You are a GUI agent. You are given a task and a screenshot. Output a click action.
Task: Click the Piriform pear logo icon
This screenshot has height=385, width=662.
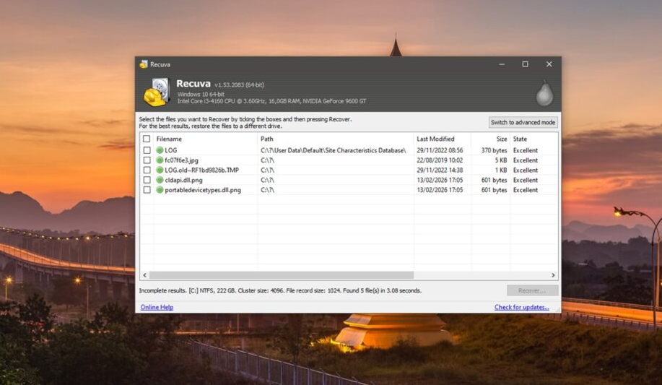(x=544, y=94)
